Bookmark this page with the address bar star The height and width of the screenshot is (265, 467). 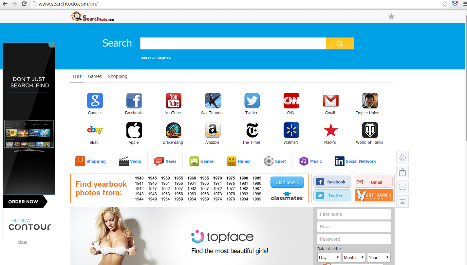pos(444,4)
